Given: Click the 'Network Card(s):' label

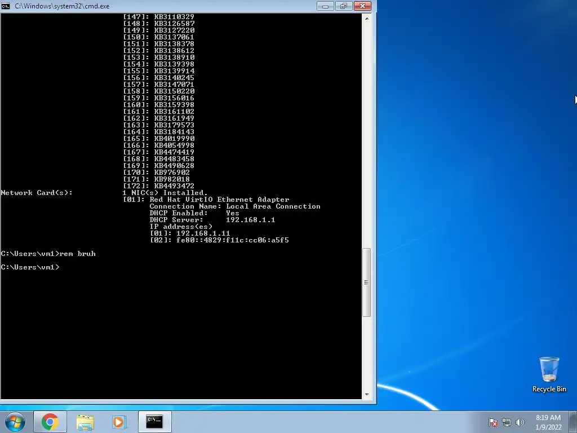Looking at the screenshot, I should click(x=37, y=193).
